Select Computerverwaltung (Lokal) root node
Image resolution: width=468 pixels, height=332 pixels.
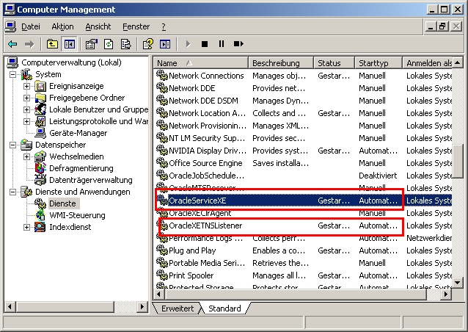point(71,62)
